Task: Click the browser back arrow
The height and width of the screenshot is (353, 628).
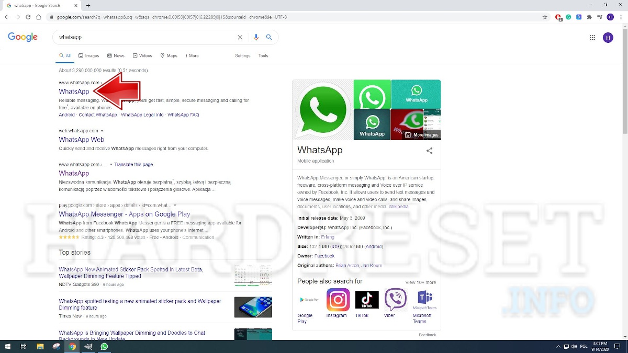Action: click(7, 17)
